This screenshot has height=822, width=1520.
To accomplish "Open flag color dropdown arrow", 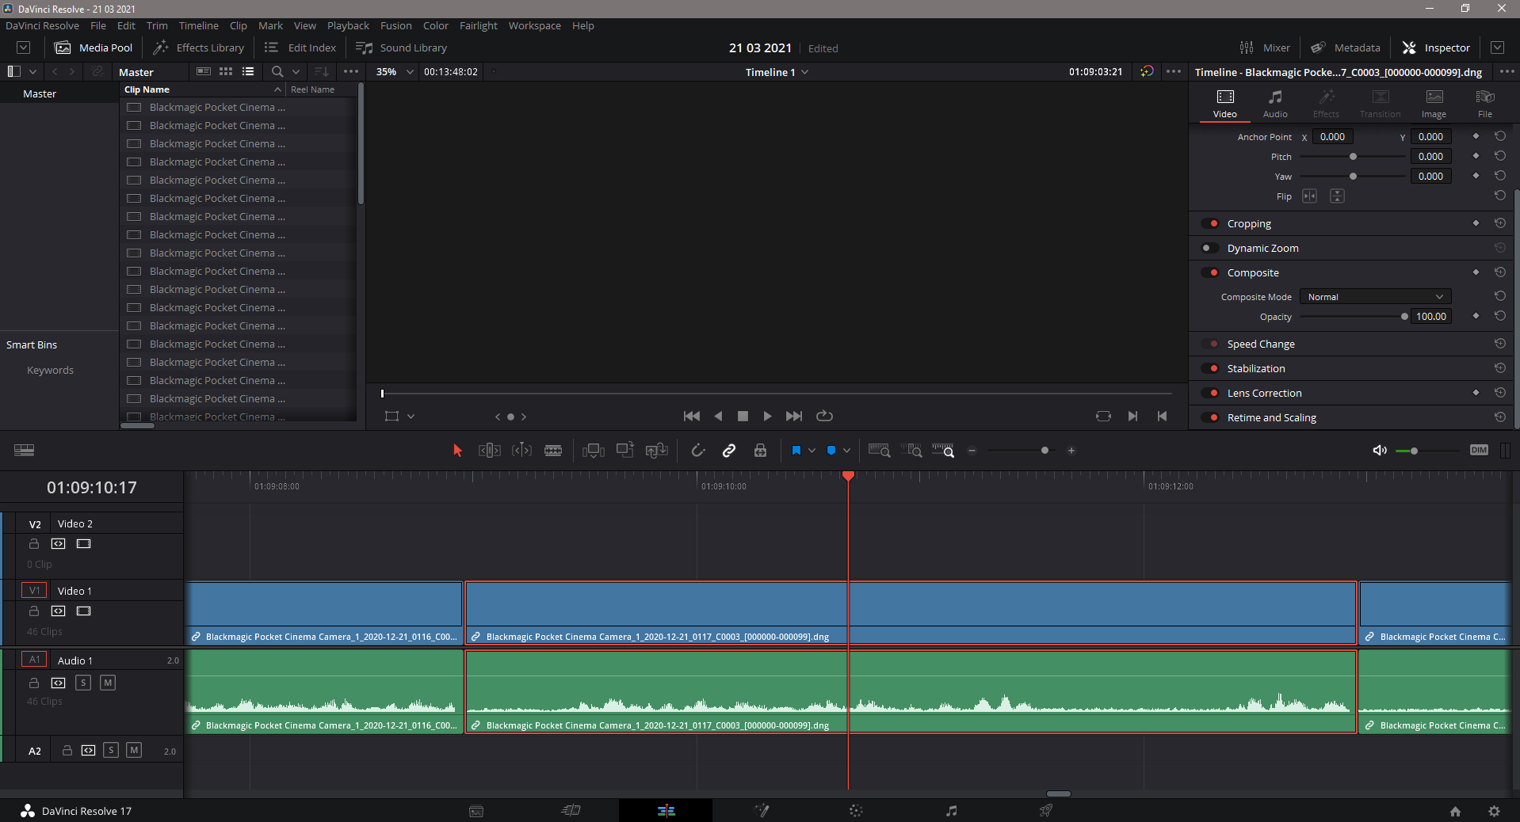I will click(812, 451).
